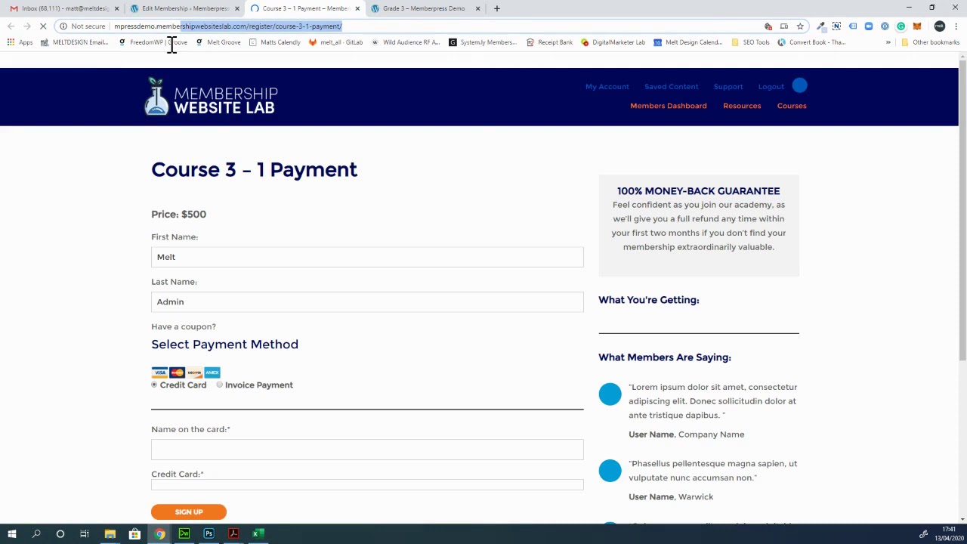Click the Chrome icon in taskbar
967x544 pixels.
(x=160, y=534)
